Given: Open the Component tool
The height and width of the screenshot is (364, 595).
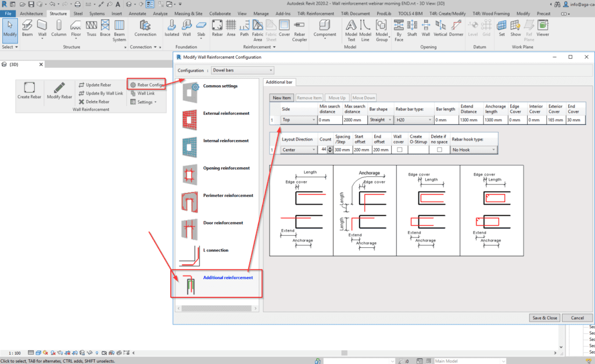Looking at the screenshot, I should (x=325, y=28).
